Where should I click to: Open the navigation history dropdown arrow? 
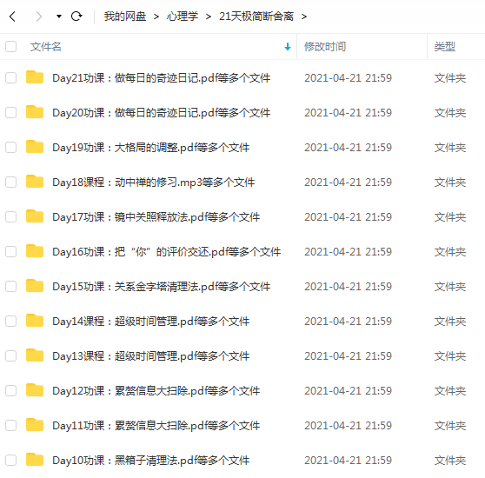[59, 17]
